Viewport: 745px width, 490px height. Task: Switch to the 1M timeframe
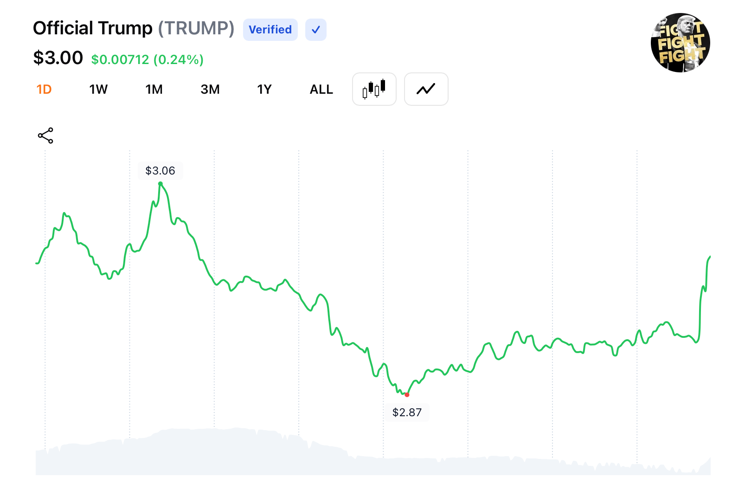click(x=154, y=89)
